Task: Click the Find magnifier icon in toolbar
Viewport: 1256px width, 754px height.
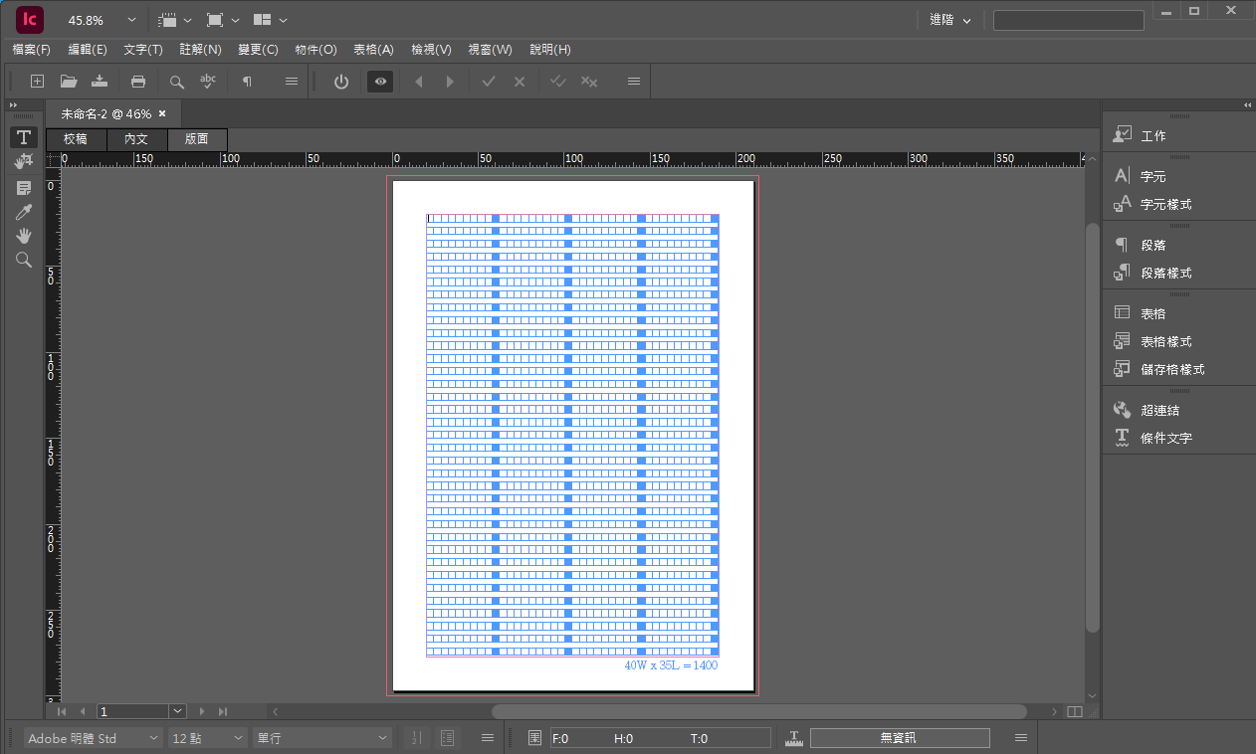Action: click(176, 82)
